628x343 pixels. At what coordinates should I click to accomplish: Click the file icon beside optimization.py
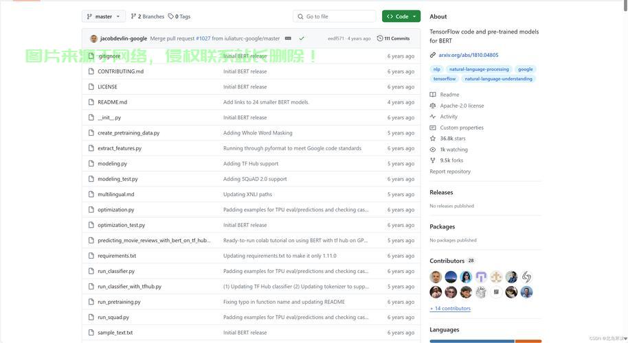tap(91, 210)
